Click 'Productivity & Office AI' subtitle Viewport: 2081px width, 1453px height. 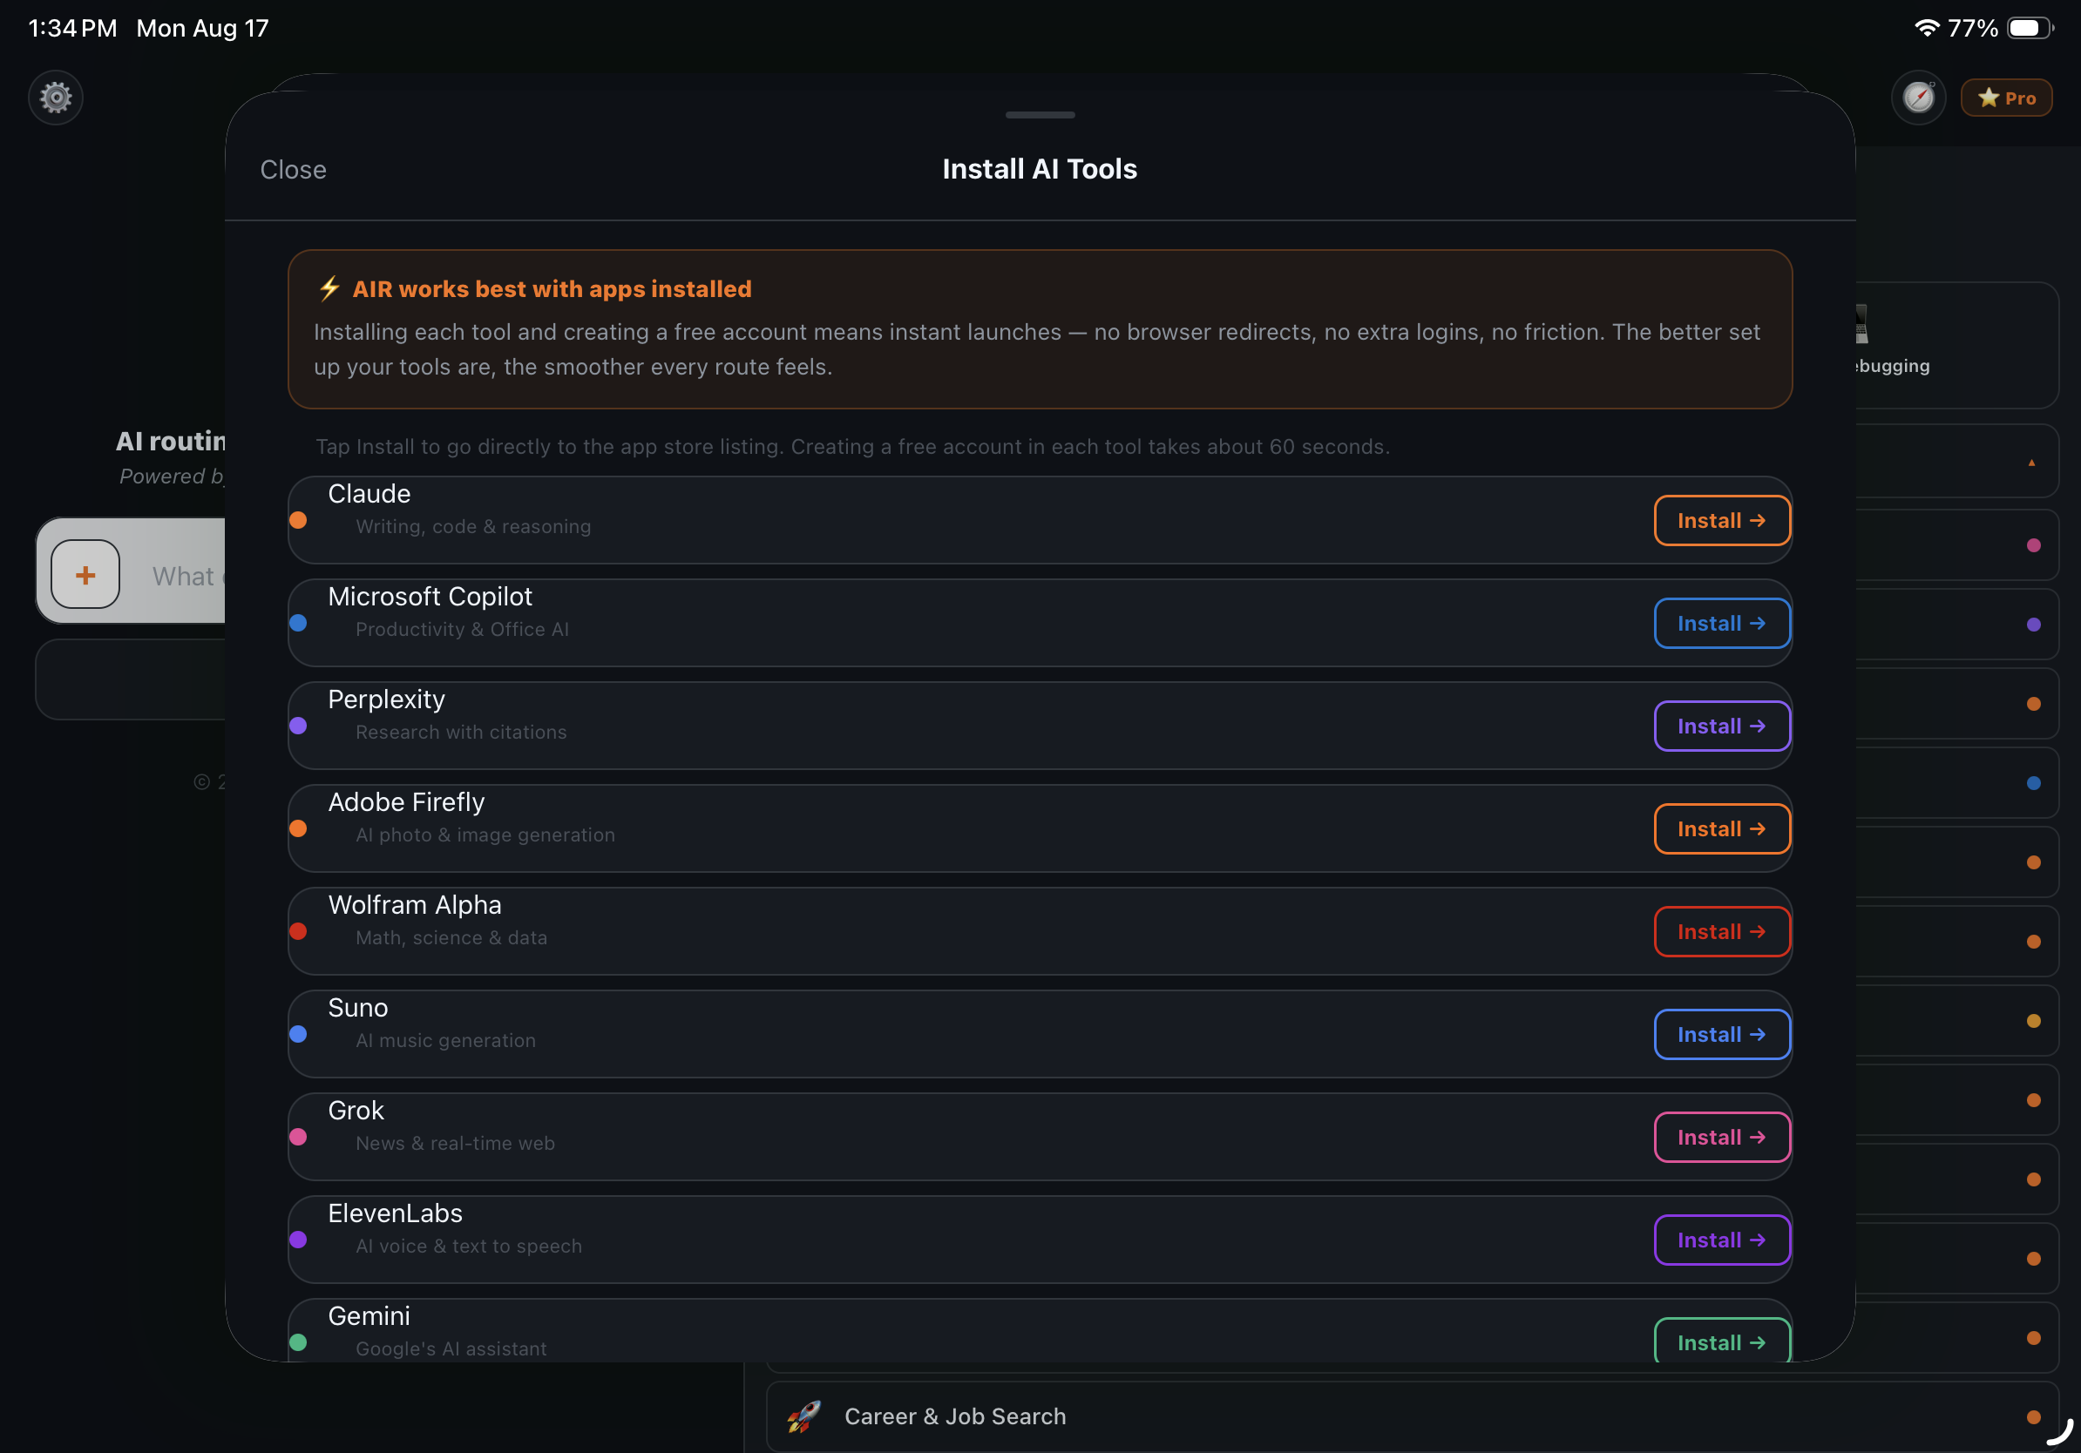462,630
